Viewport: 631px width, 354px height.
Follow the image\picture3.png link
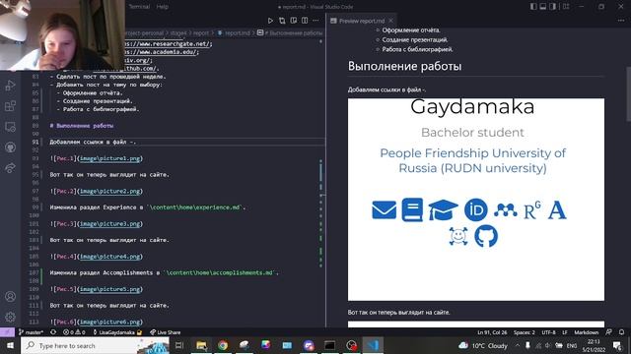pos(109,224)
